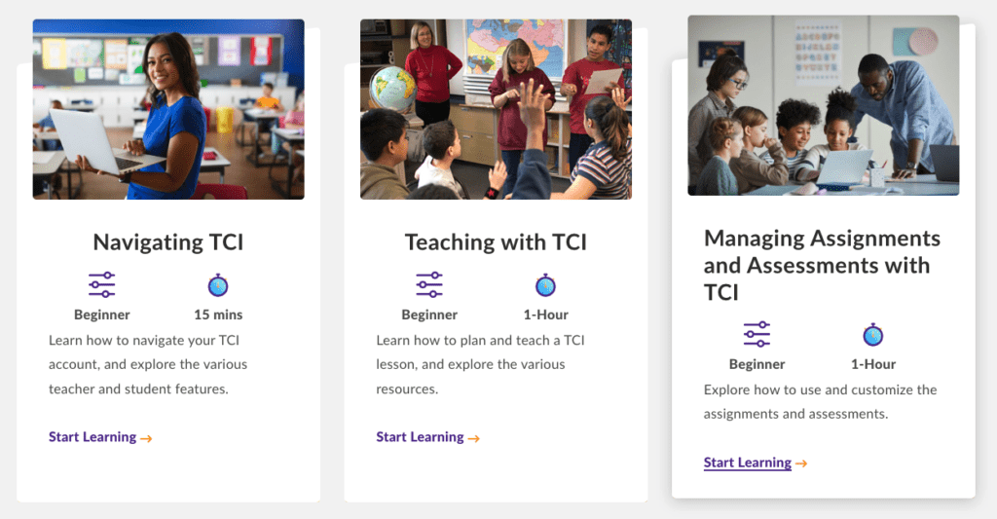Select the students around laptop photo thumbnail
Viewport: 997px width, 519px height.
(824, 105)
